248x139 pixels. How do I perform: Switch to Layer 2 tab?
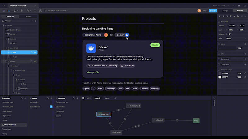pos(108,98)
